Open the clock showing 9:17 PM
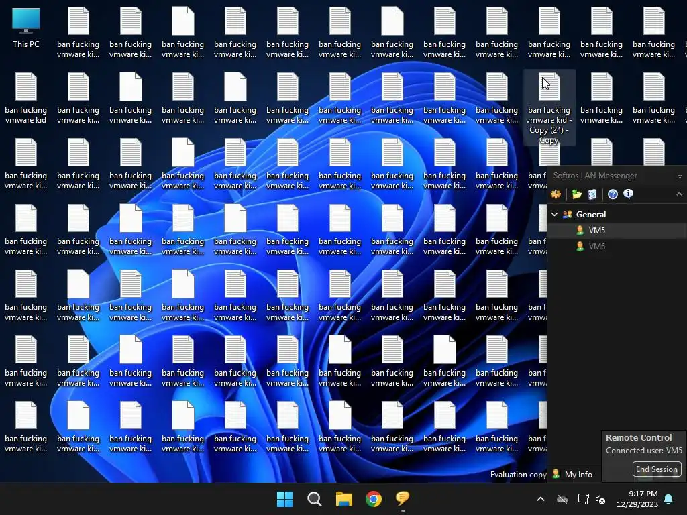The height and width of the screenshot is (515, 687). pos(637,499)
